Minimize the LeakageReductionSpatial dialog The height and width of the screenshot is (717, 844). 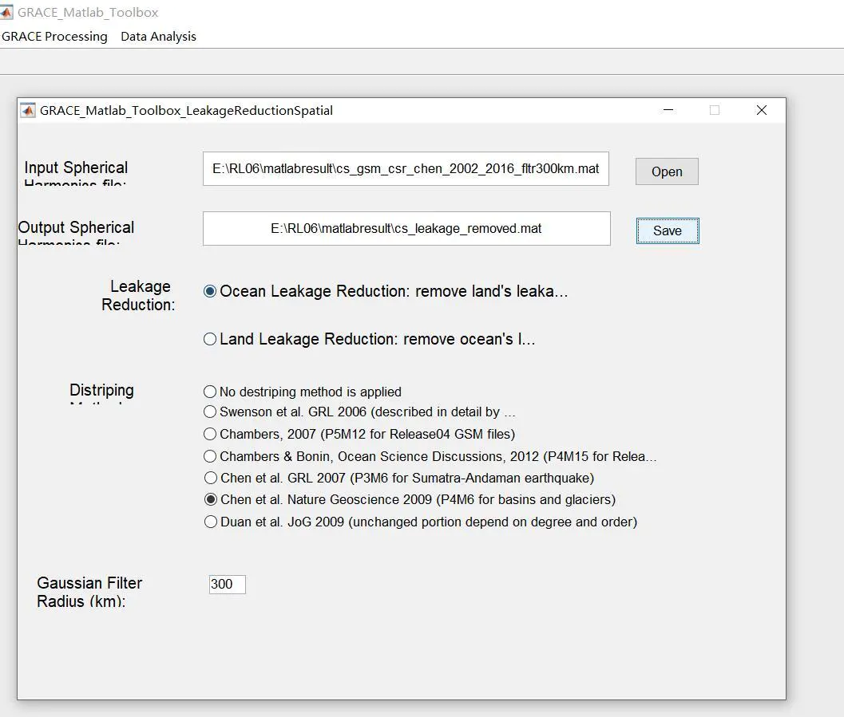(668, 110)
